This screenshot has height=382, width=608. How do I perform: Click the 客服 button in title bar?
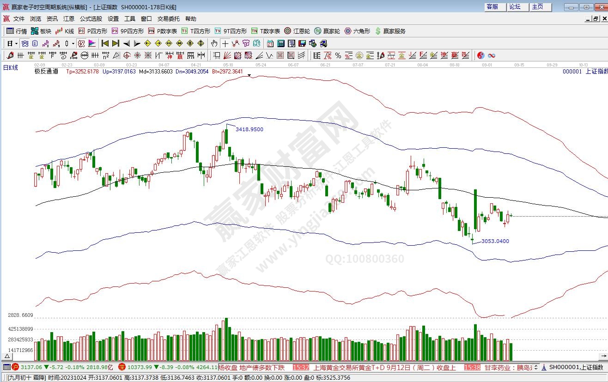(x=492, y=7)
